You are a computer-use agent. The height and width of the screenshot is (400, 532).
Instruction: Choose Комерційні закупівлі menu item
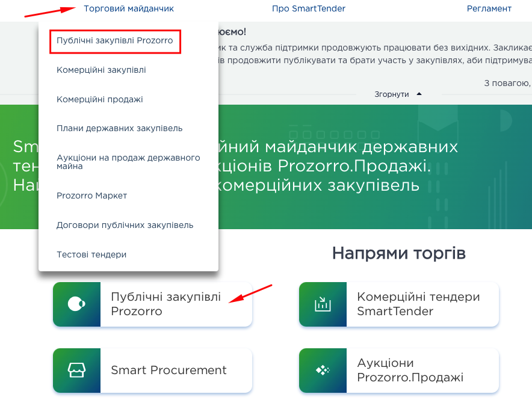coord(101,70)
